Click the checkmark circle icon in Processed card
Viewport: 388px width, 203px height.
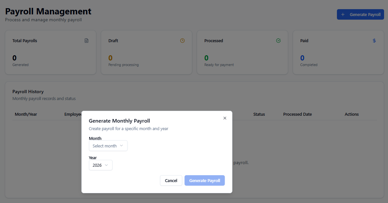point(278,41)
